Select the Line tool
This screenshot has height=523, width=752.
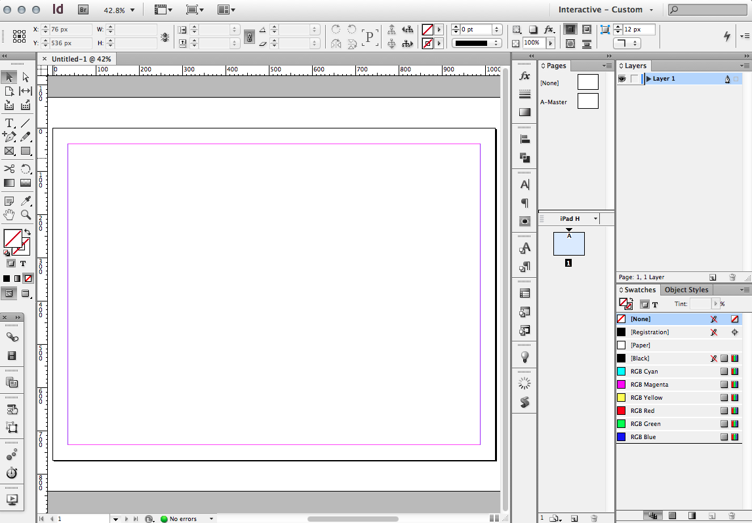coord(26,123)
